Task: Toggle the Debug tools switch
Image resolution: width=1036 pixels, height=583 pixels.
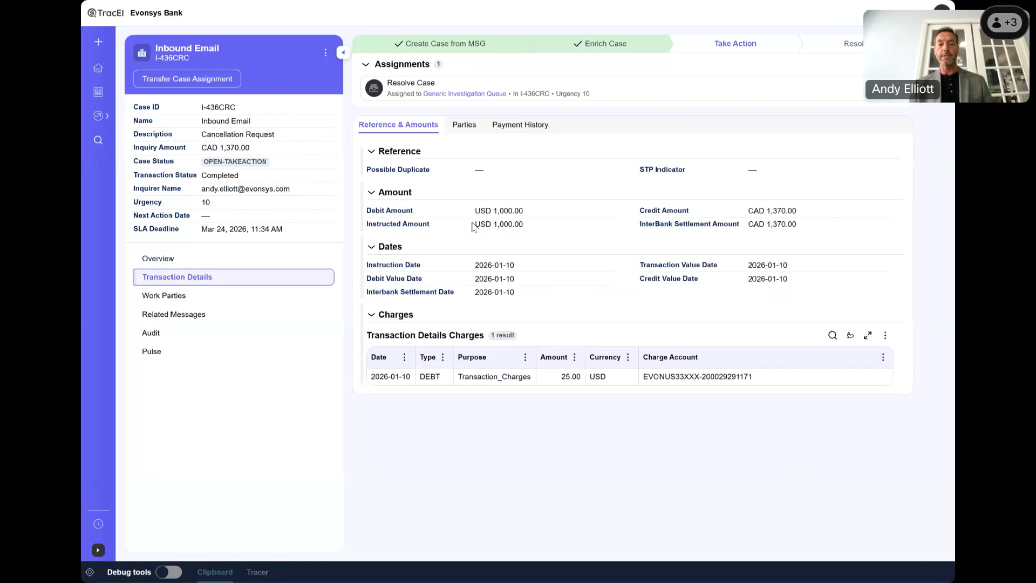Action: (x=168, y=572)
